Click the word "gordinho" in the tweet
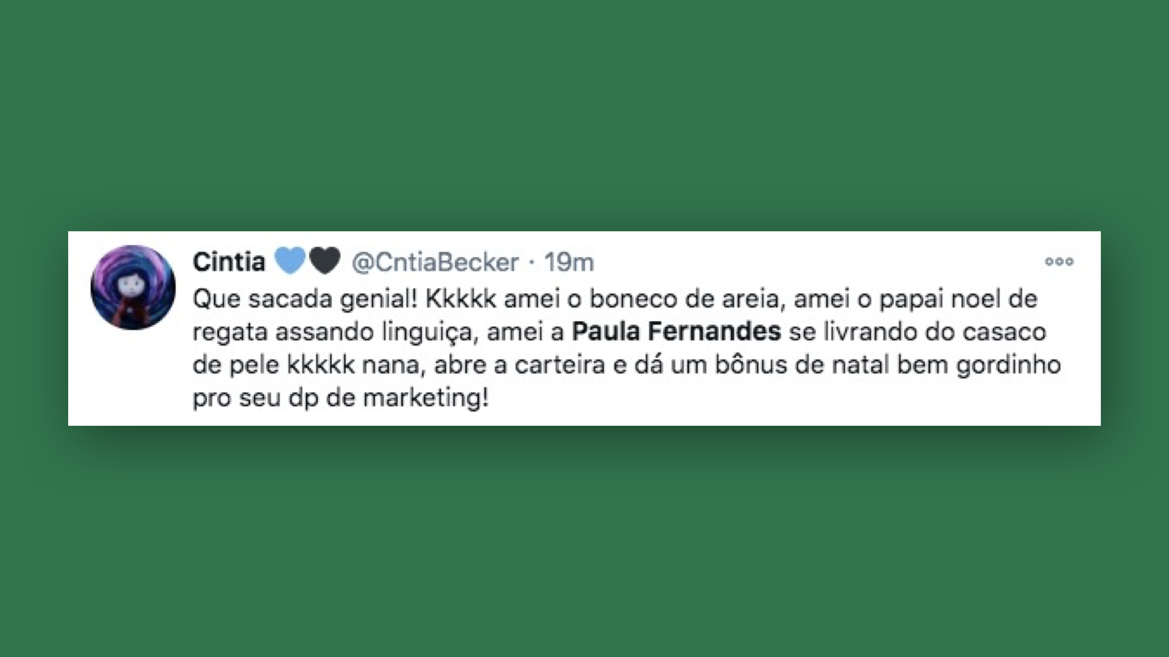 1008,365
